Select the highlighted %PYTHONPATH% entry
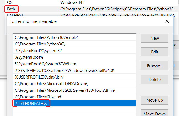The height and width of the screenshot is (116, 179). (74, 103)
